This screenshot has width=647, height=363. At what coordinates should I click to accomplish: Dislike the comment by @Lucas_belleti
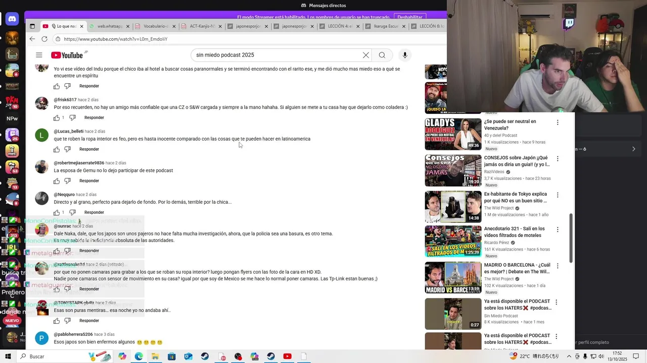coord(67,149)
